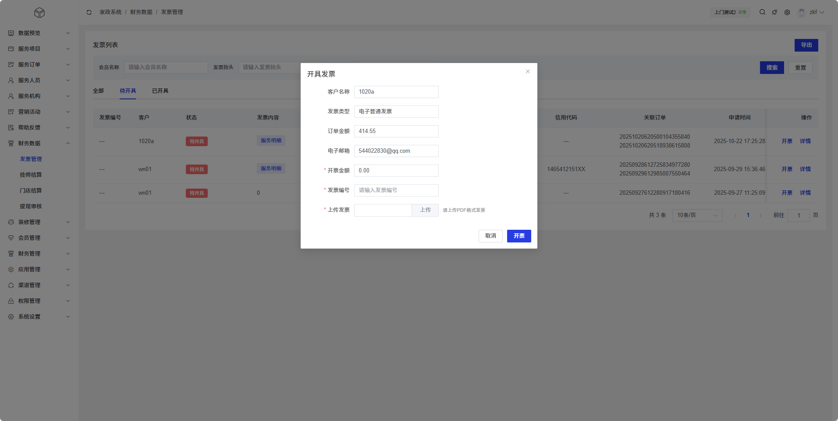Click the settings gear icon in header
Screen dimensions: 838x421
coord(787,12)
